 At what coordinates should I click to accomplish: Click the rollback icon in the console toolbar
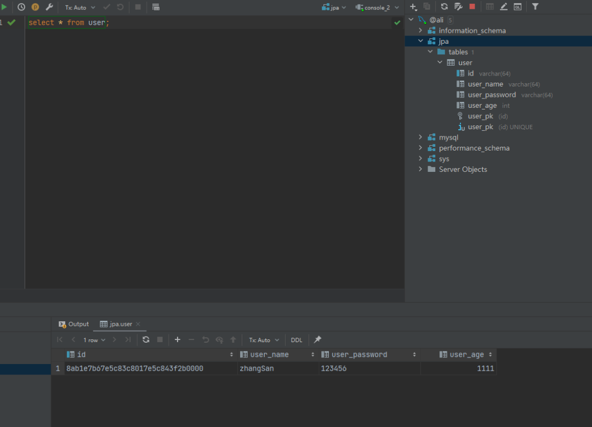coord(120,7)
